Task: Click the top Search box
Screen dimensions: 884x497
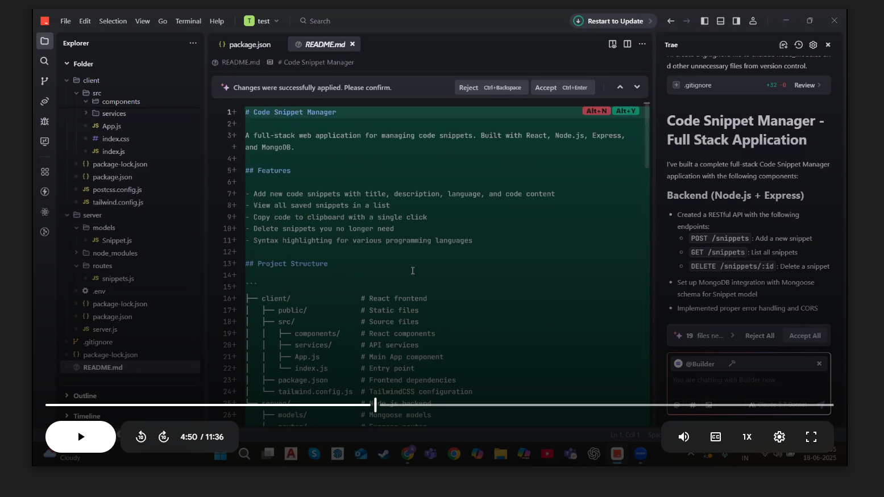Action: [315, 21]
